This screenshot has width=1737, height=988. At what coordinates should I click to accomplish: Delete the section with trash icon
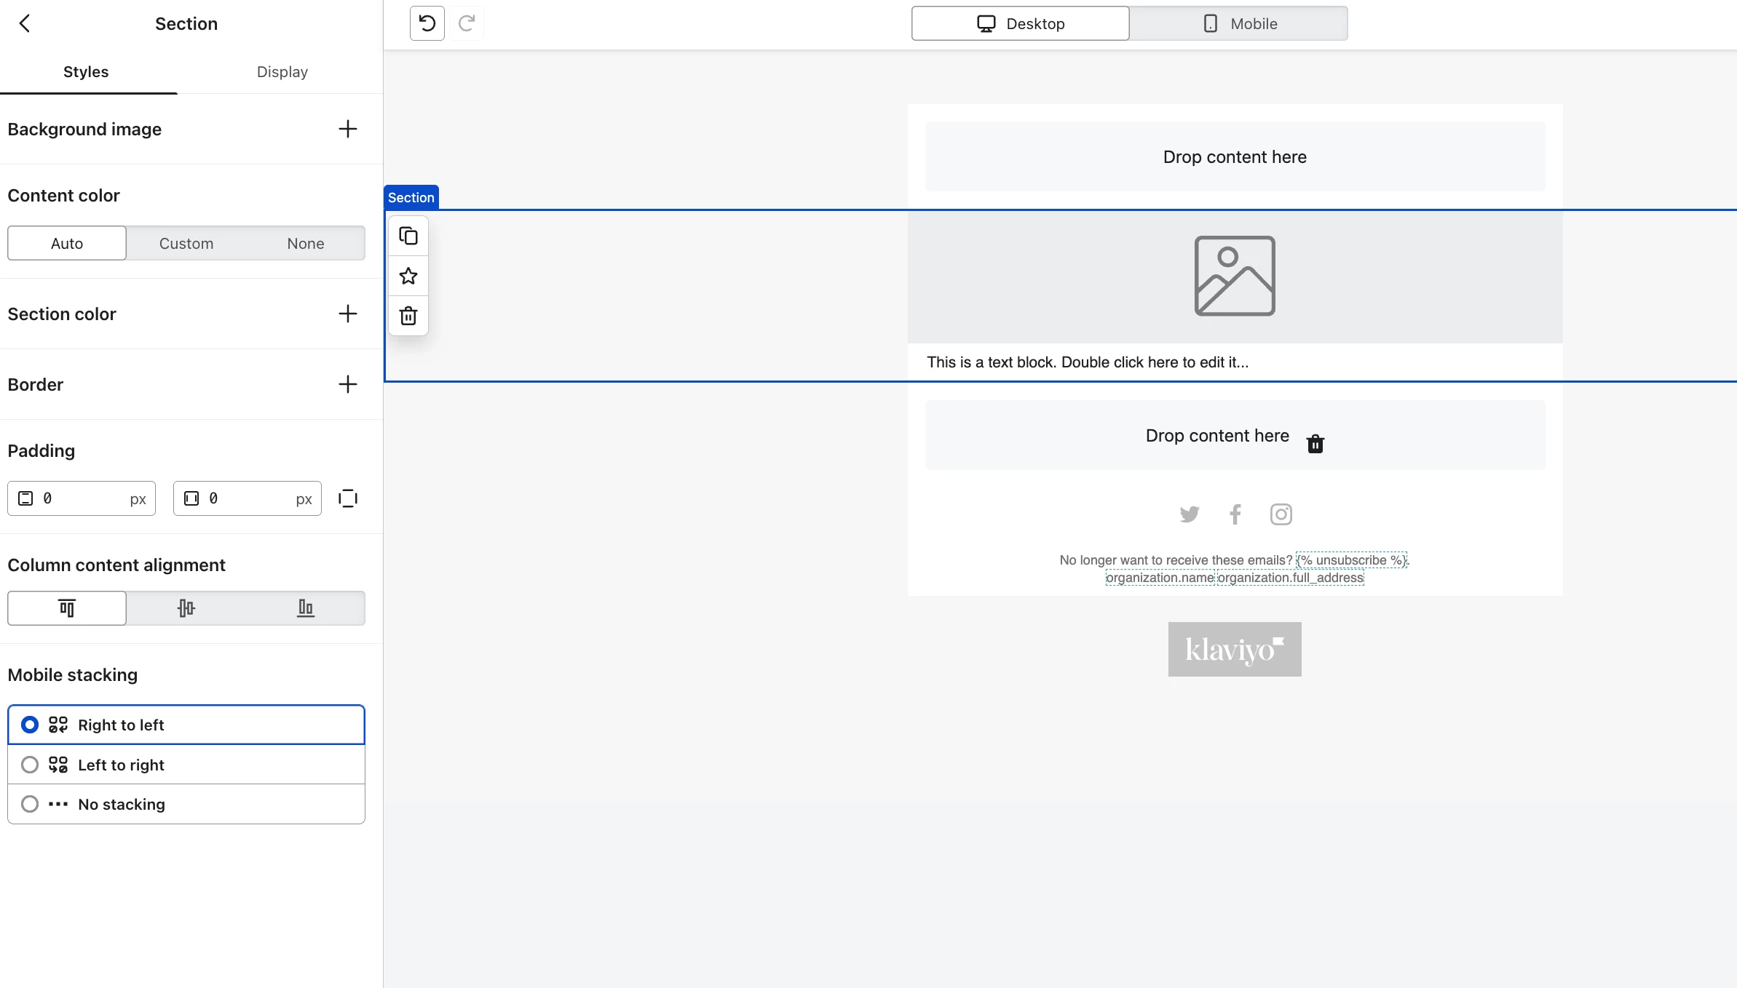[408, 316]
